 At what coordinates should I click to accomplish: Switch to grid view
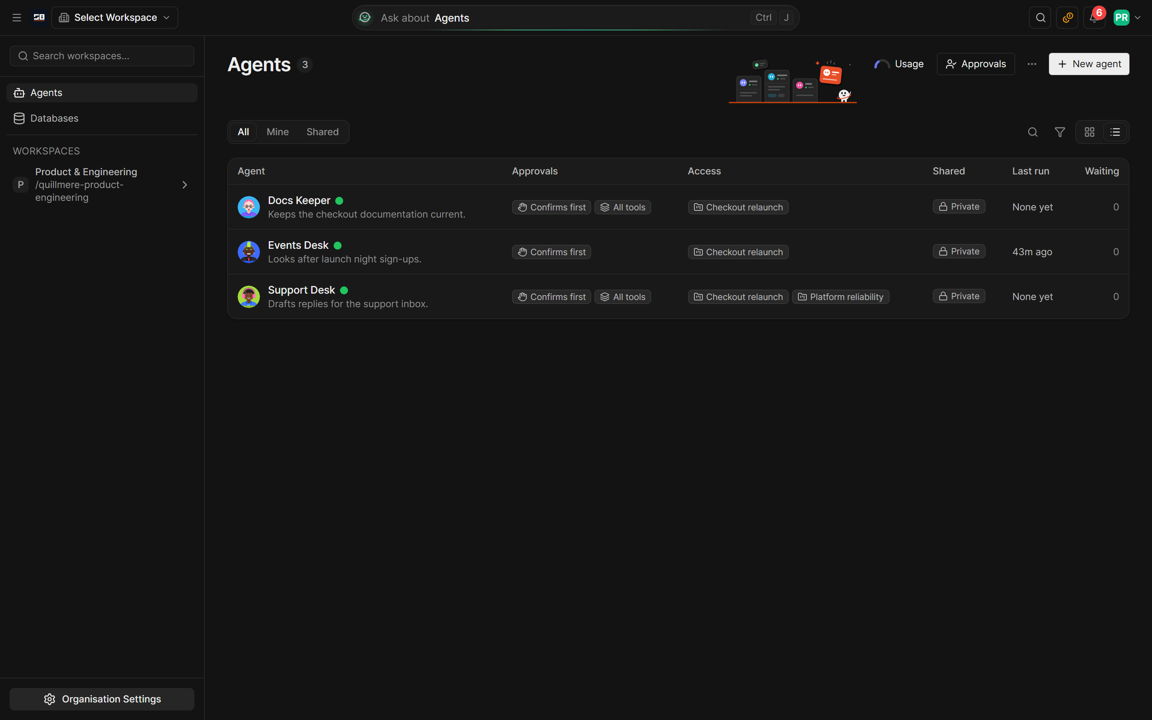pyautogui.click(x=1089, y=132)
